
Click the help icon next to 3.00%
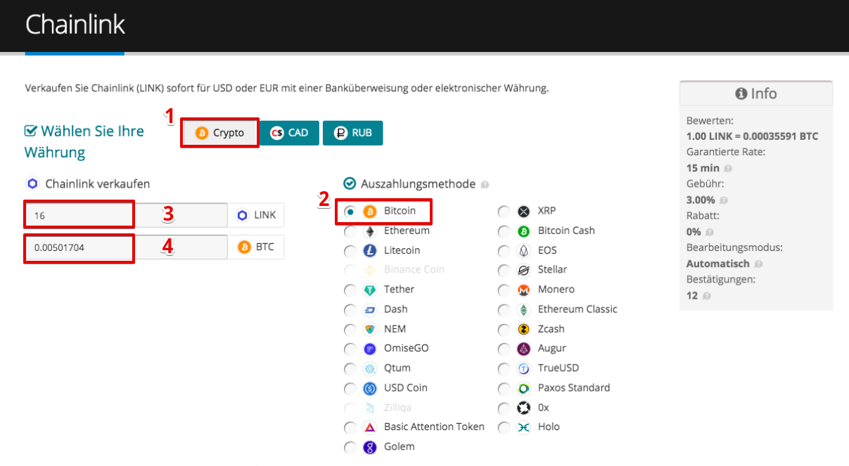pyautogui.click(x=722, y=200)
